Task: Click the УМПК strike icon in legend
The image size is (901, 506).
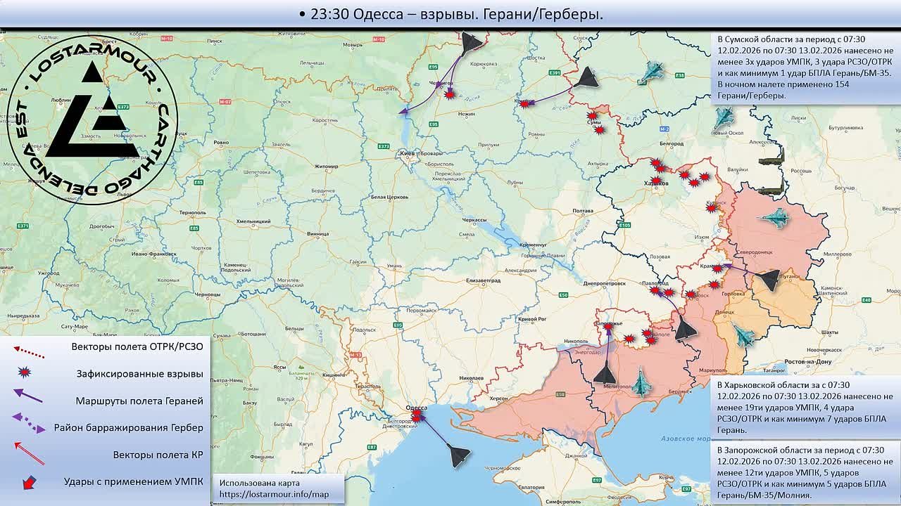Action: tap(30, 482)
